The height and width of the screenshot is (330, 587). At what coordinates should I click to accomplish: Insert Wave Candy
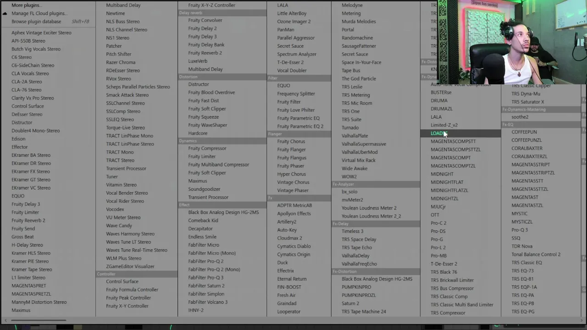point(119,225)
